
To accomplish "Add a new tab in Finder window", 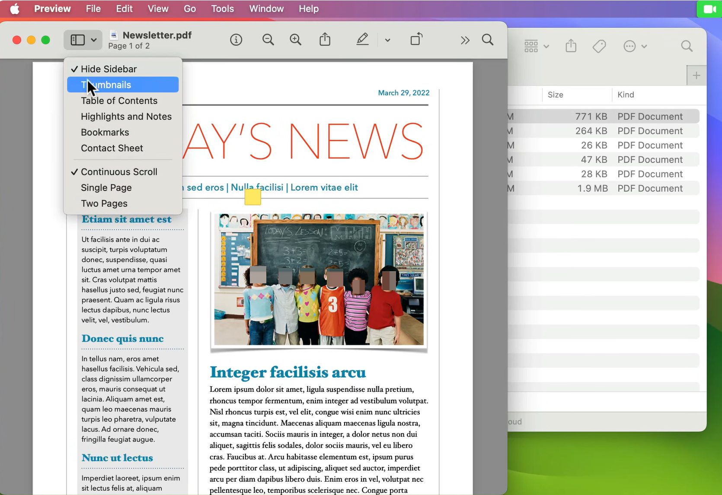I will coord(696,76).
